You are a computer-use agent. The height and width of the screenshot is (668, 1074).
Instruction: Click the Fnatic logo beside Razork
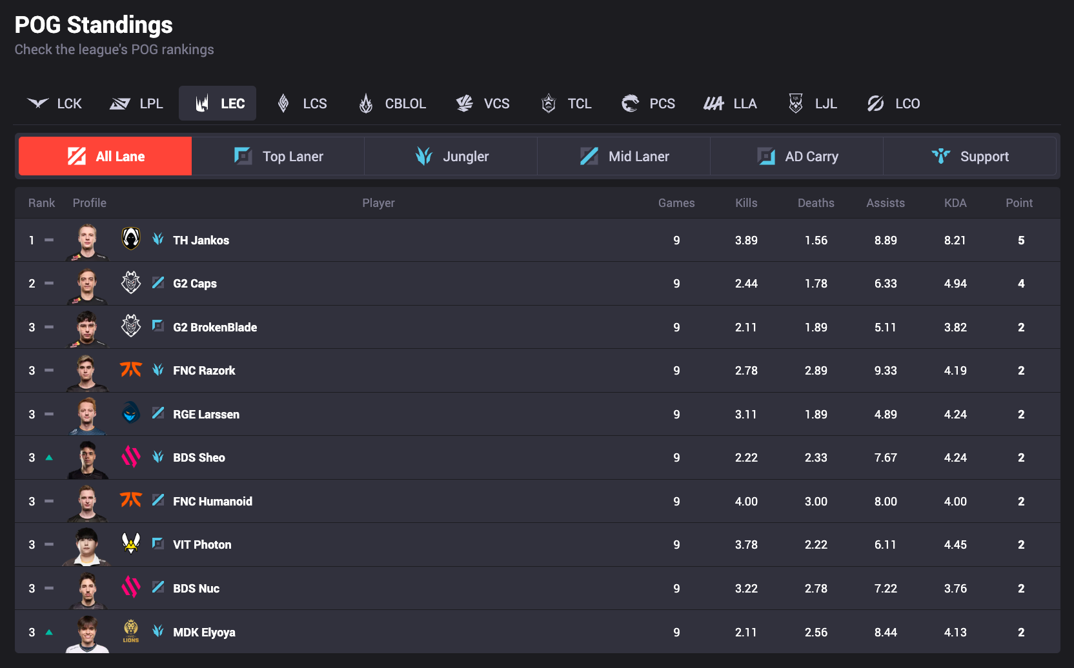(131, 369)
